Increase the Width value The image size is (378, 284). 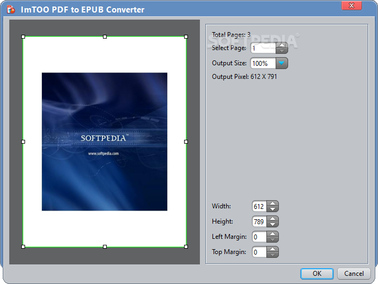coord(273,203)
